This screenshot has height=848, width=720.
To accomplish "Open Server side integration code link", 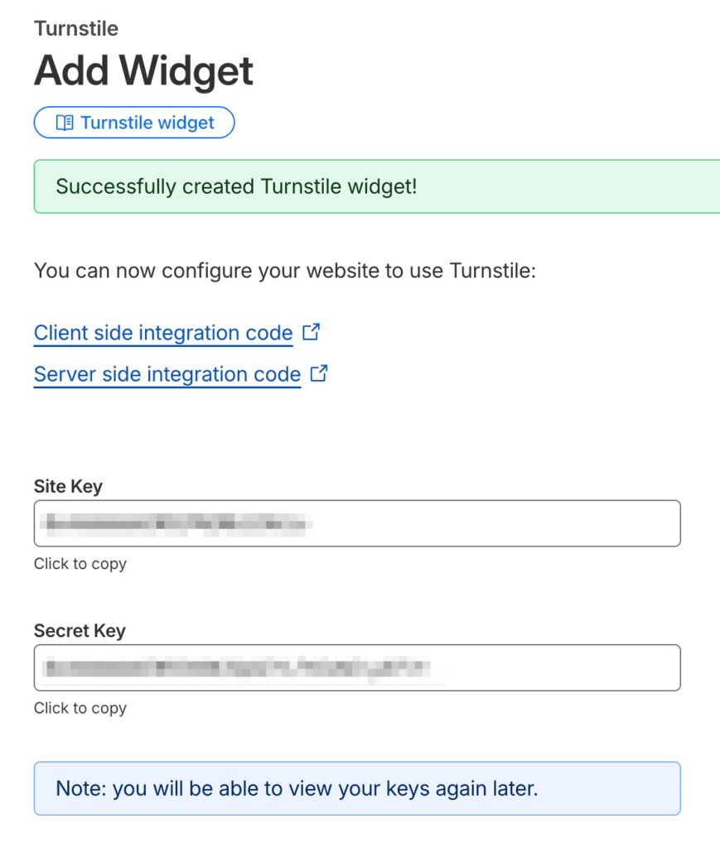I will (x=167, y=374).
